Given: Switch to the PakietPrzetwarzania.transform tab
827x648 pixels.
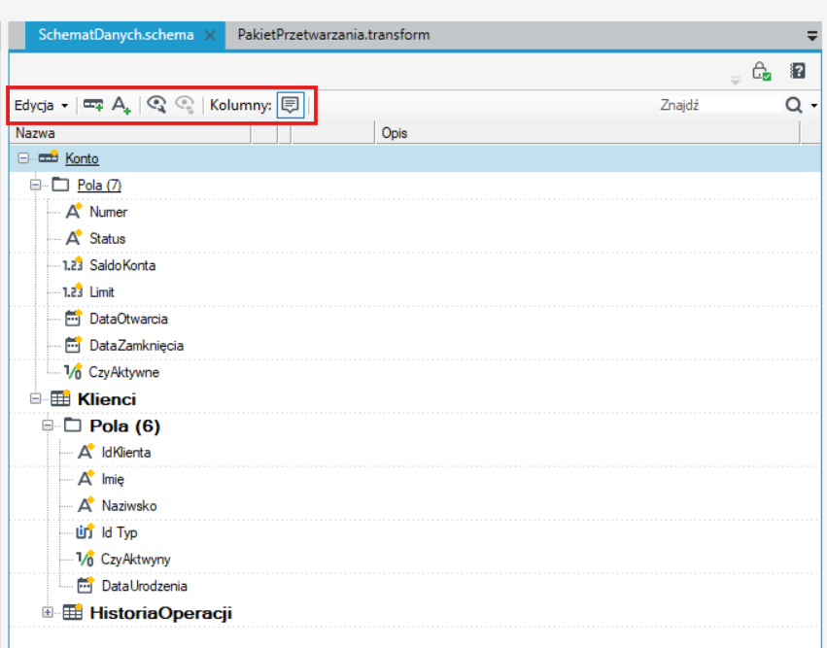Looking at the screenshot, I should (x=334, y=35).
